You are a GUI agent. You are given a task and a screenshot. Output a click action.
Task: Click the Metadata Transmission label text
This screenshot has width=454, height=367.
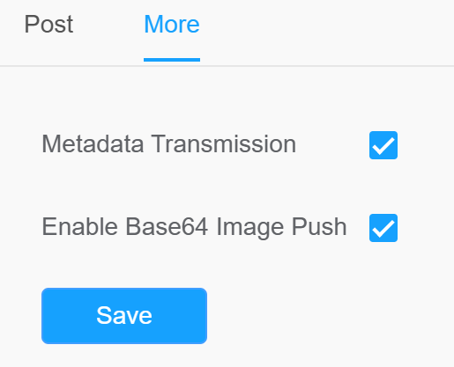(x=169, y=144)
